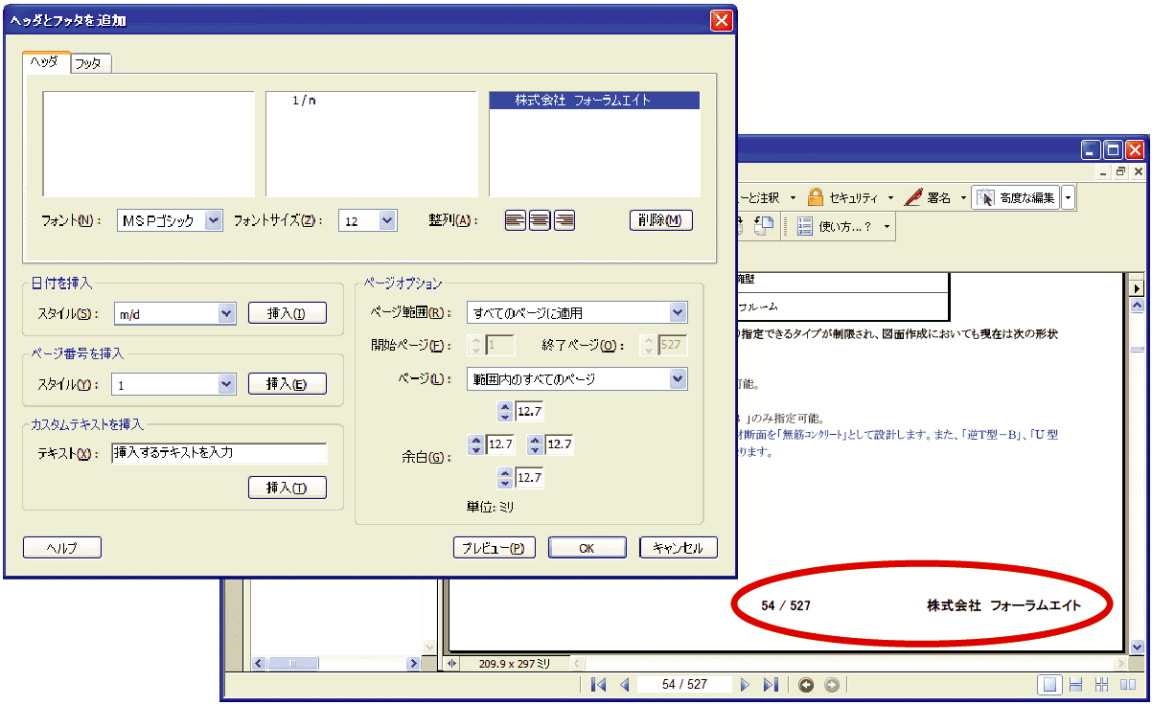Image resolution: width=1152 pixels, height=705 pixels.
Task: Click the 削除(M) button
Action: coord(660,220)
